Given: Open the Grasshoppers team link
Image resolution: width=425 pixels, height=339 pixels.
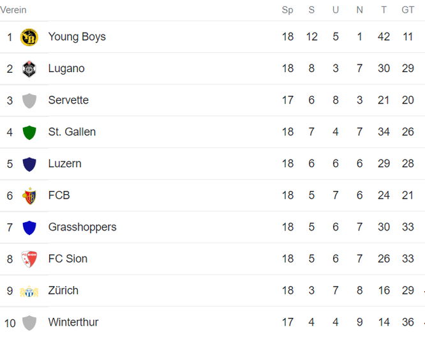Looking at the screenshot, I should [x=82, y=227].
